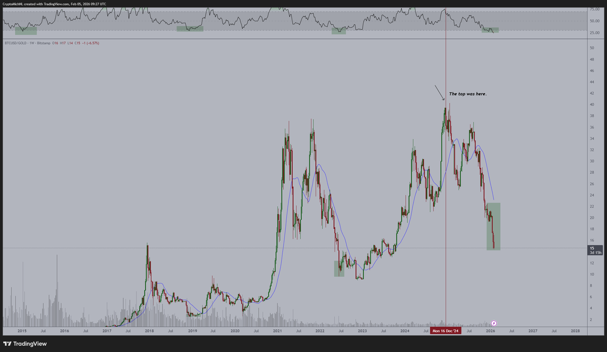Click the 8 price axis label
Screen dimensions: 607x352
tap(591, 286)
